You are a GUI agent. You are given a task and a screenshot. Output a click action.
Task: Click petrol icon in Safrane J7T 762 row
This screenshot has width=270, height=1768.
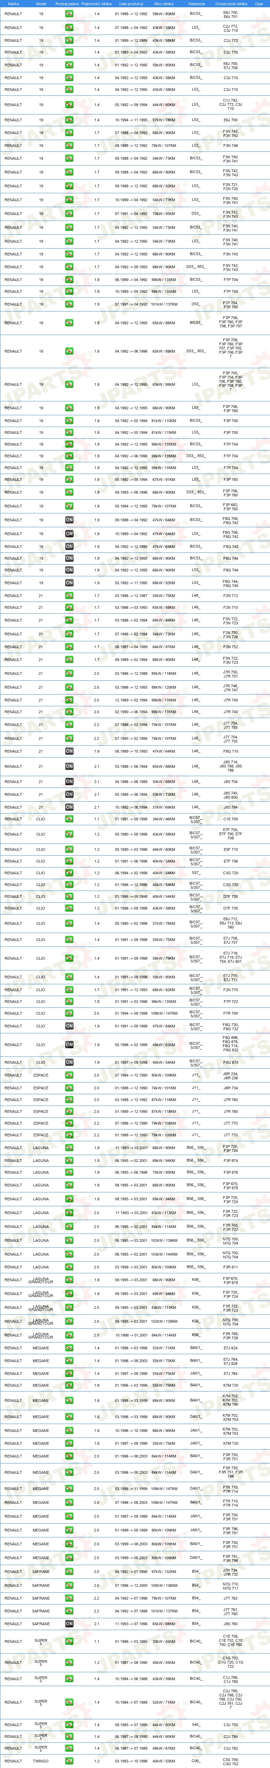69,1599
